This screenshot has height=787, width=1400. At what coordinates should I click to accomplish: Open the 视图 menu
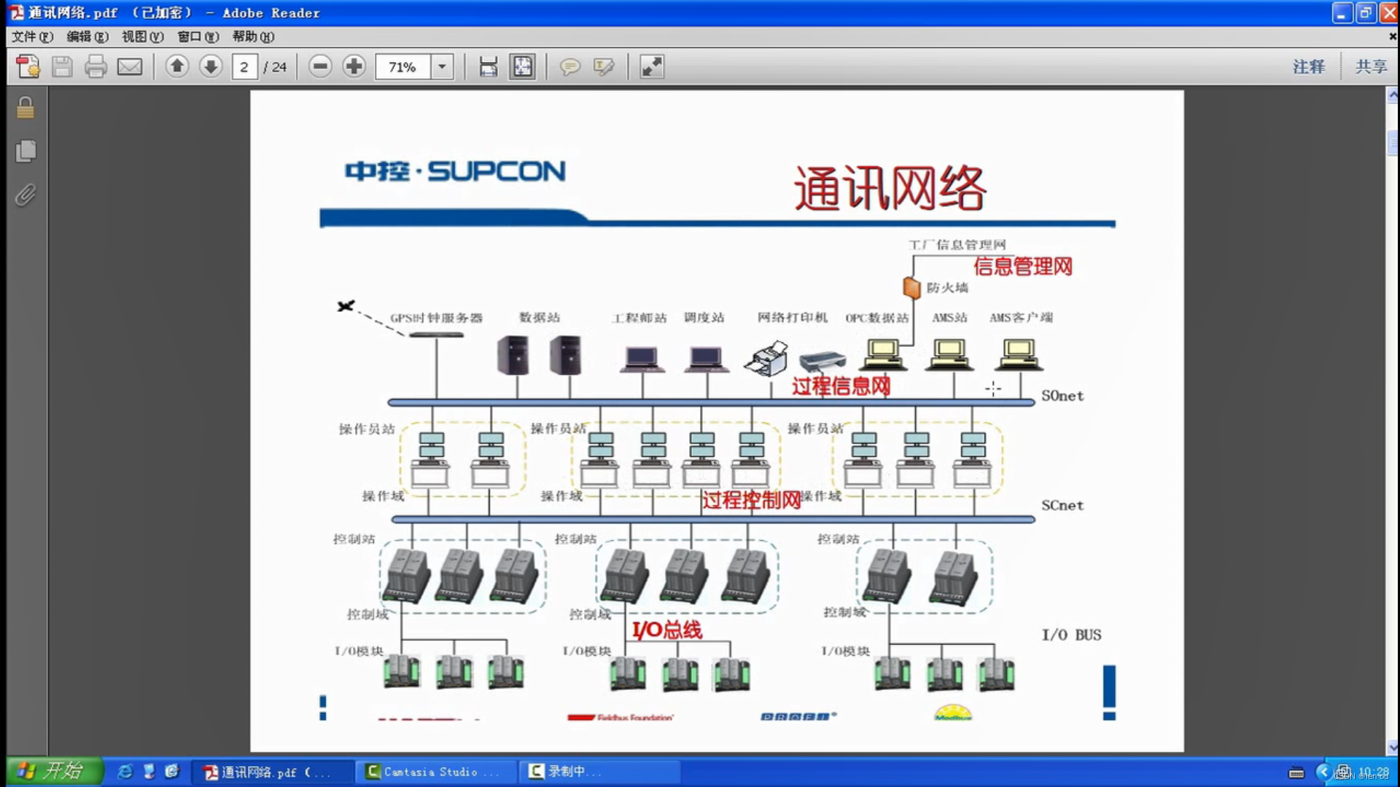click(x=142, y=36)
